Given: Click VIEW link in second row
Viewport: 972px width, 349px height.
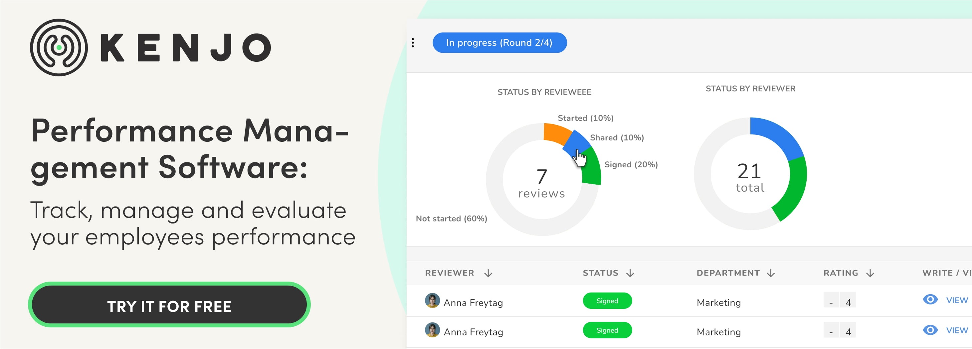Looking at the screenshot, I should coord(957,330).
